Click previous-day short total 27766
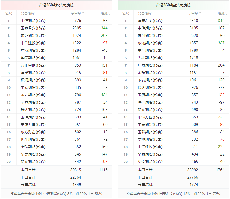 point(193,177)
